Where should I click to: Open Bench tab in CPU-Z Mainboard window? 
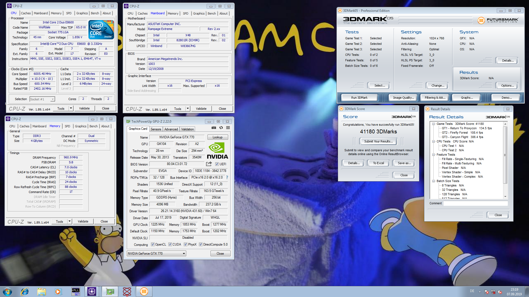click(212, 13)
